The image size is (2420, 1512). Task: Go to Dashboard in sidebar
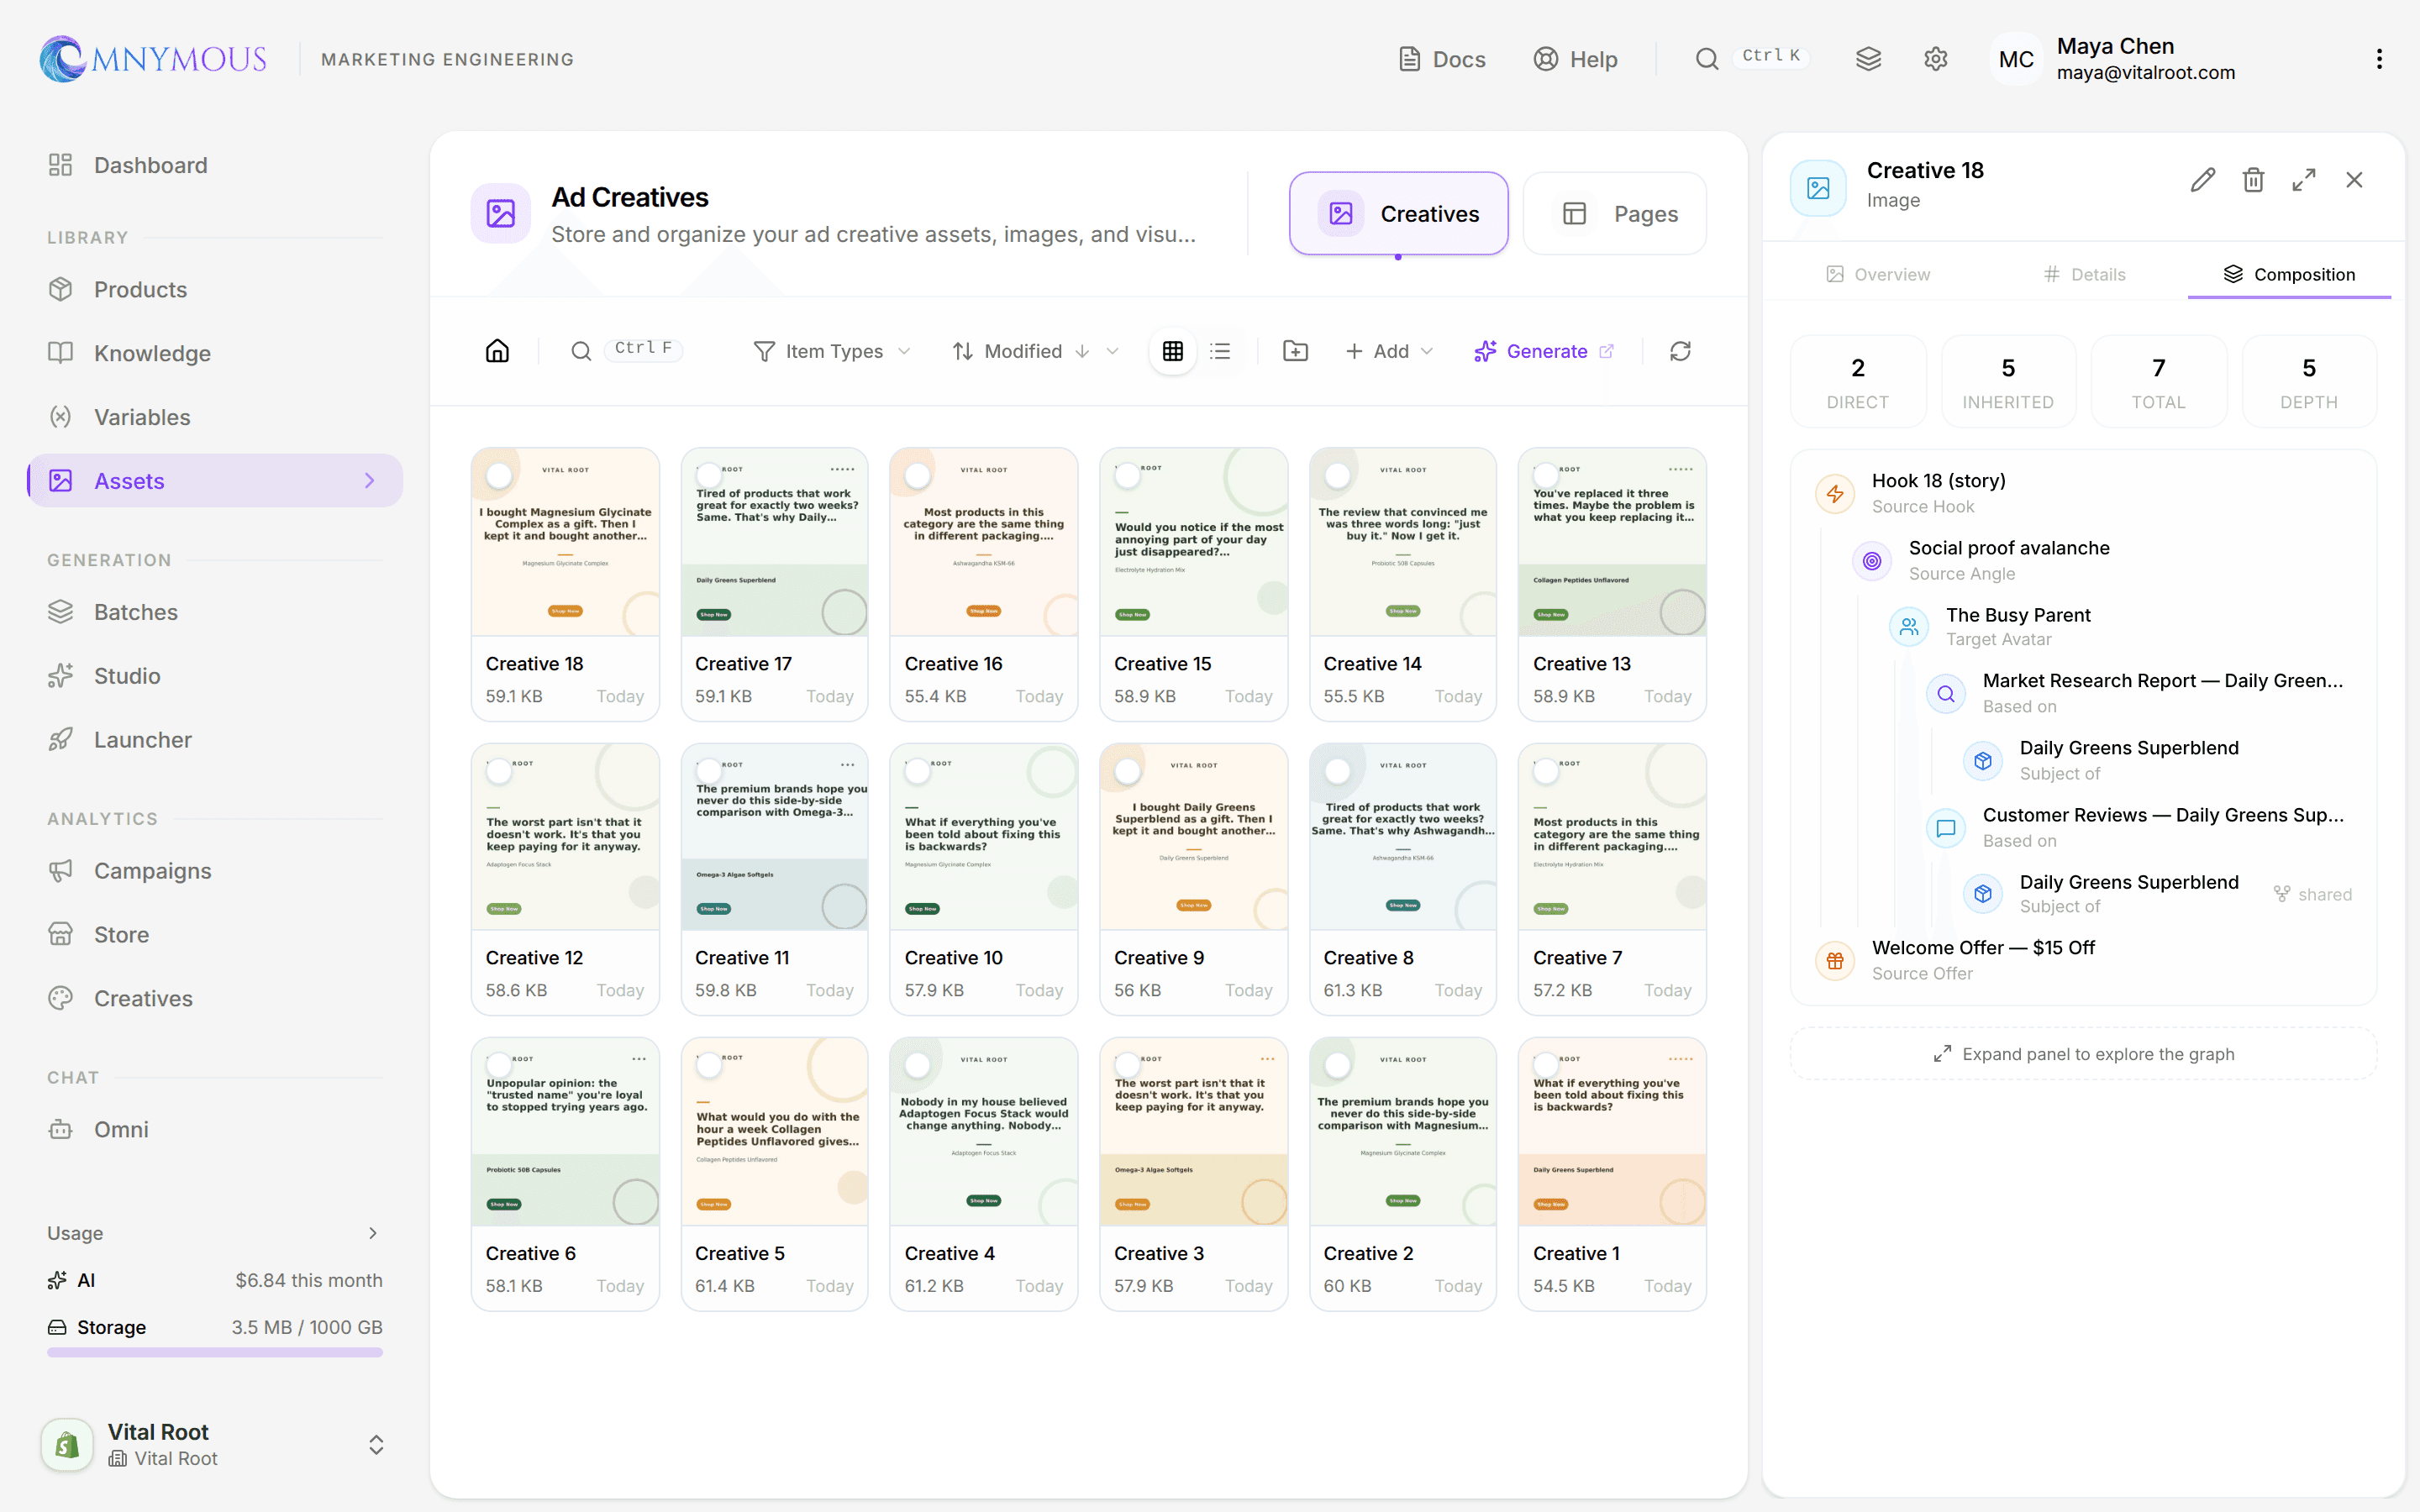[215, 165]
